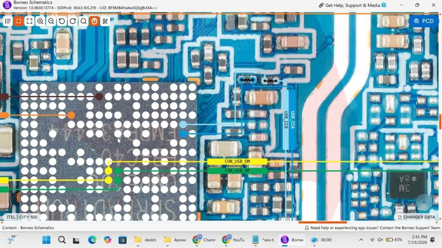Click the round scroll-up chevron button
This screenshot has height=248, width=442.
[424, 202]
